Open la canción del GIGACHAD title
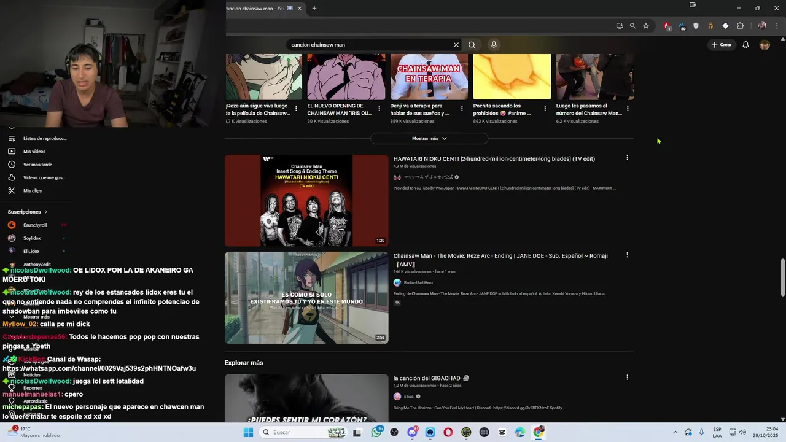This screenshot has width=786, height=442. point(431,378)
